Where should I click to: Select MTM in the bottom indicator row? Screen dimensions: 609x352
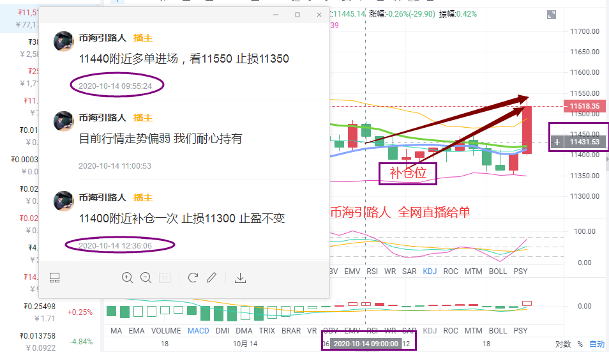pos(474,331)
